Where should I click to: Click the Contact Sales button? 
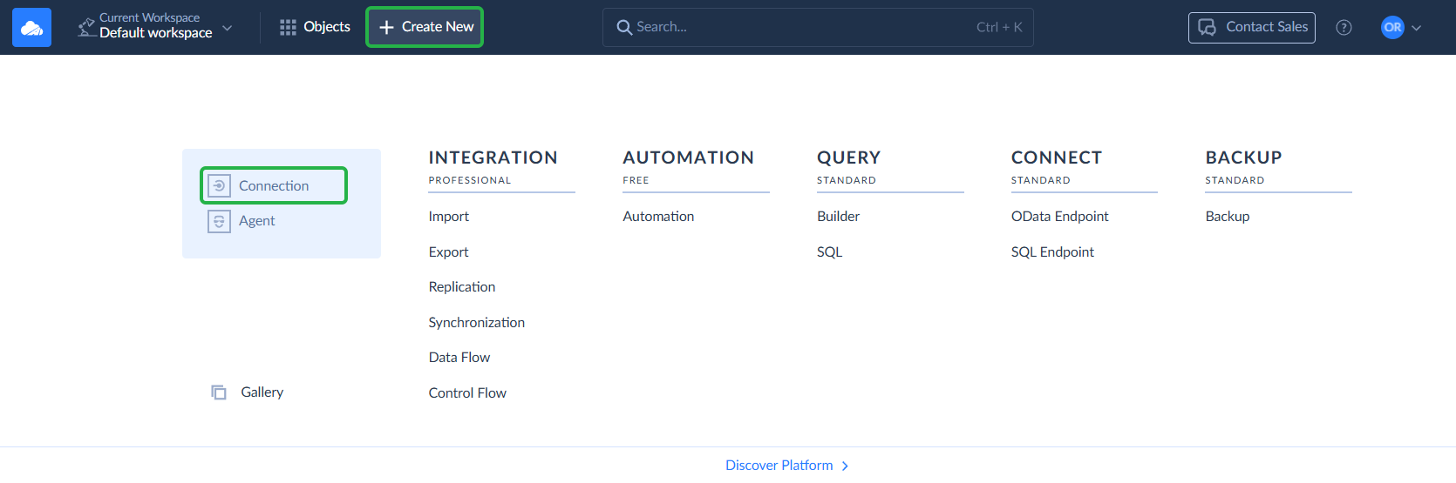point(1251,27)
